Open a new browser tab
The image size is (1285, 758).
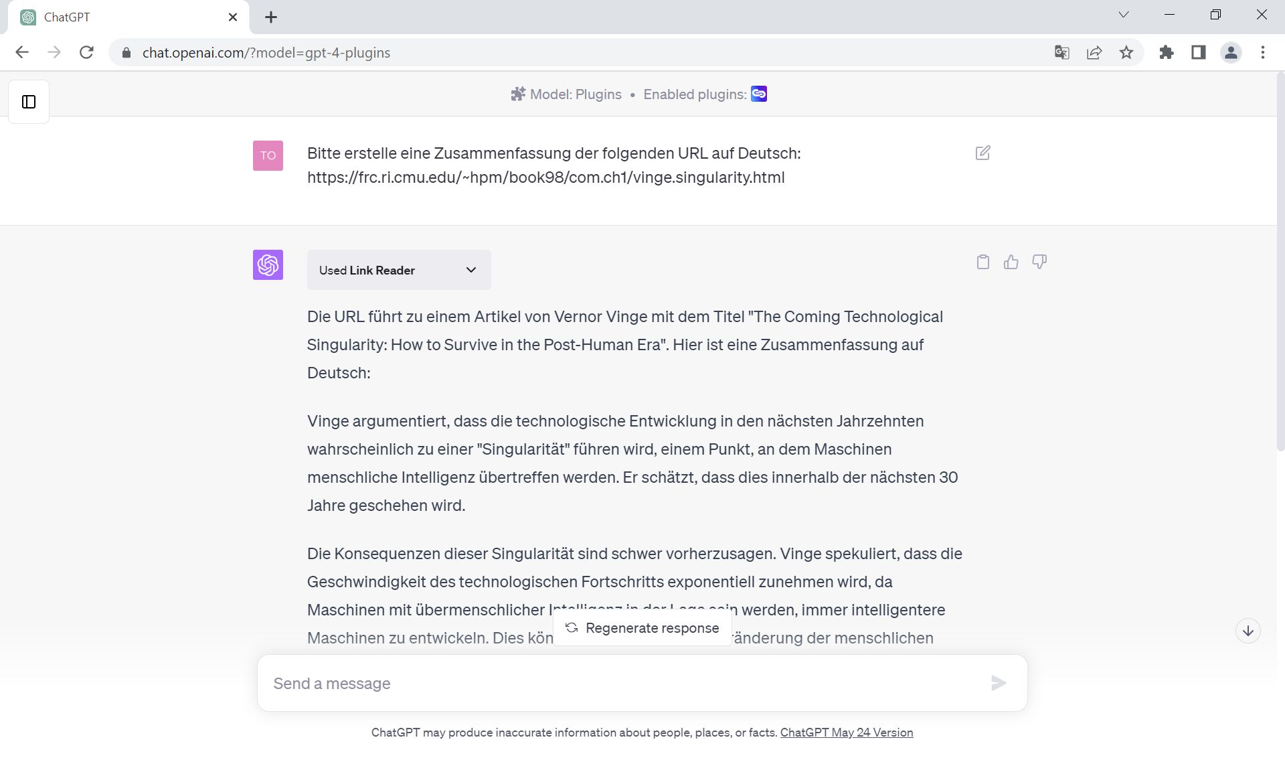click(x=271, y=17)
